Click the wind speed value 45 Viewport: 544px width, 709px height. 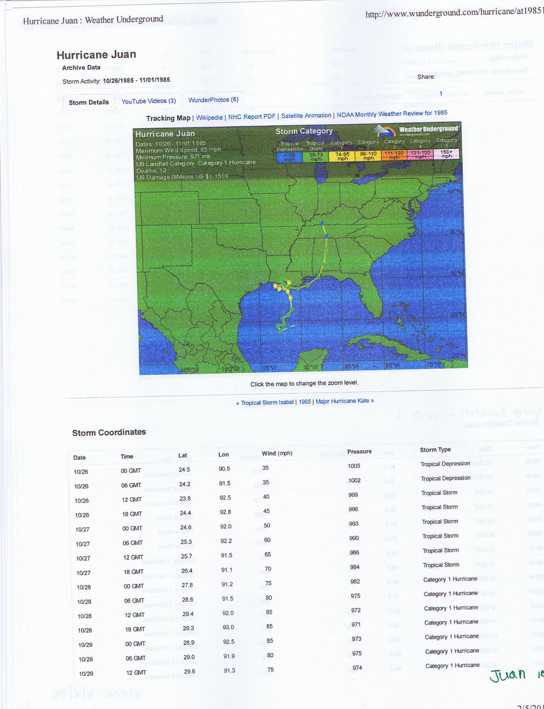pos(267,511)
